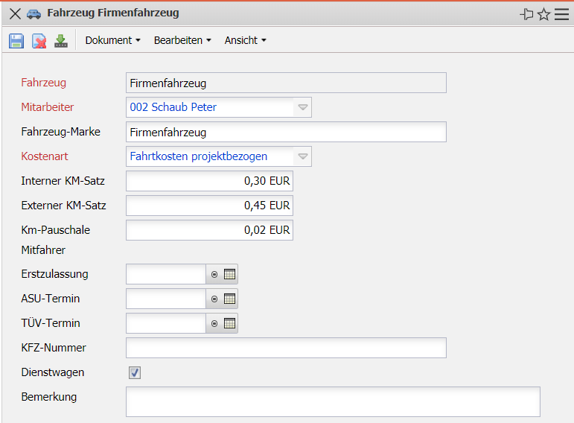Close the Fahrzeug panel with the X
This screenshot has height=423, width=574.
(x=14, y=13)
